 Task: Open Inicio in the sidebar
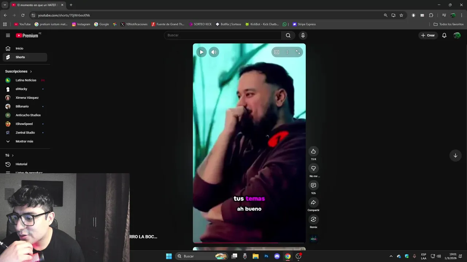(x=25, y=48)
